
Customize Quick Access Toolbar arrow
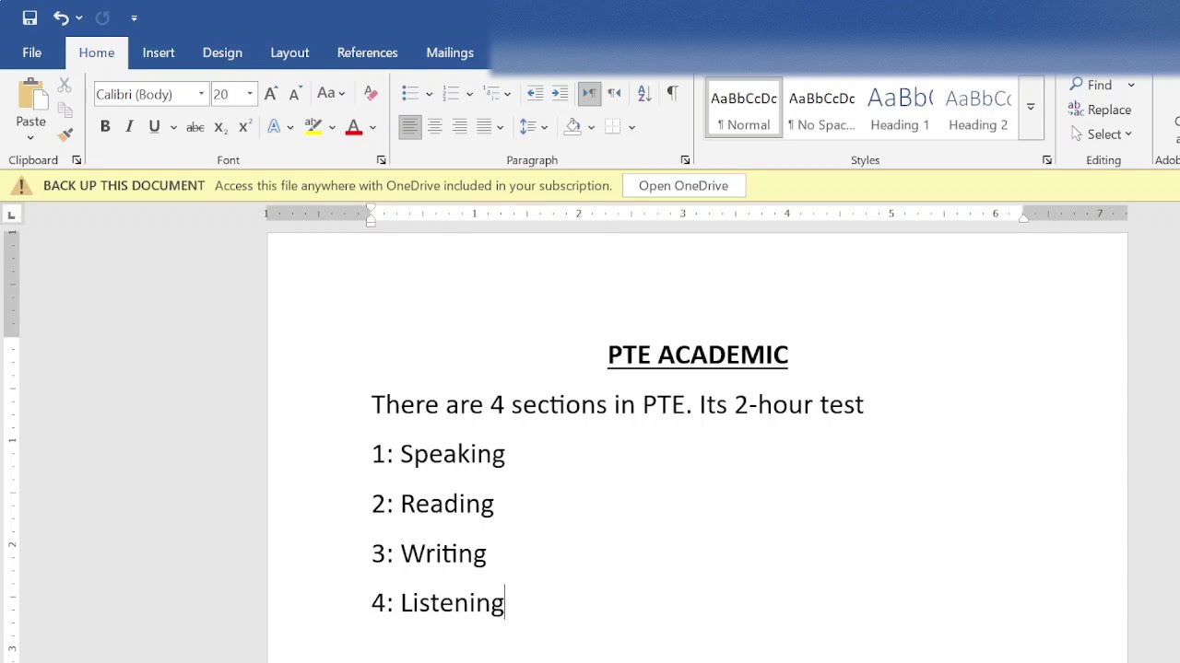coord(134,17)
